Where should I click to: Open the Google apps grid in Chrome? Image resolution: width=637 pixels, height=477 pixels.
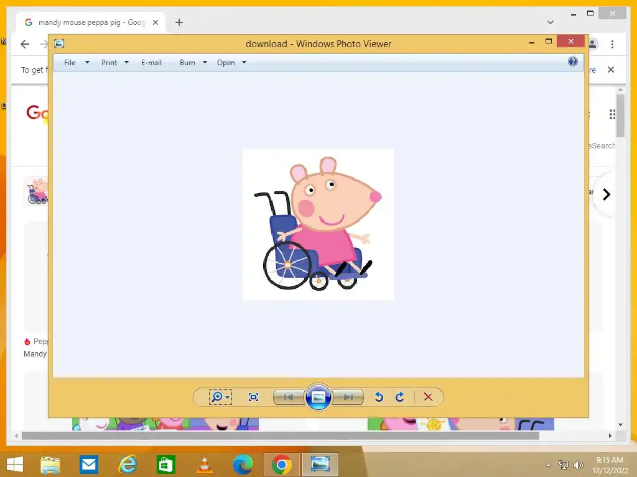coord(612,114)
